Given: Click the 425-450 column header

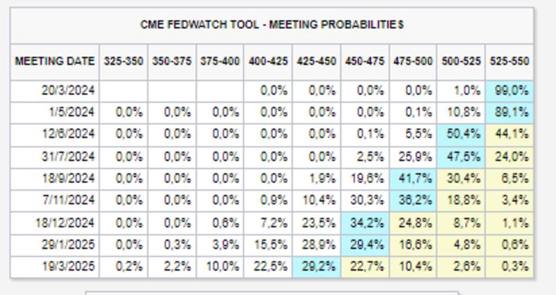Looking at the screenshot, I should pos(317,61).
